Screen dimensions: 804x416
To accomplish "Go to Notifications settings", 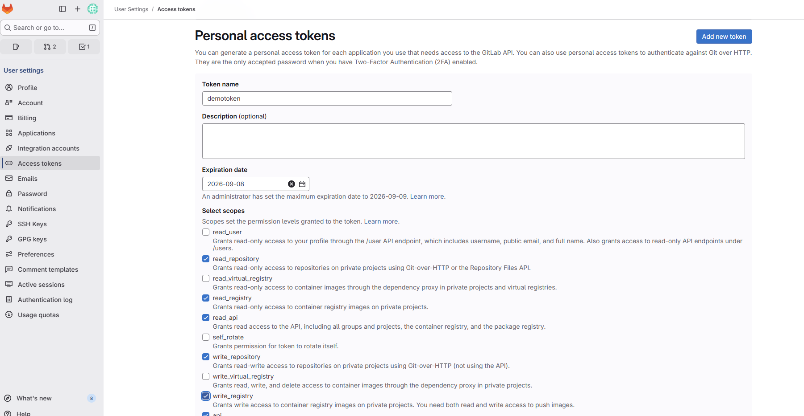I will (37, 208).
